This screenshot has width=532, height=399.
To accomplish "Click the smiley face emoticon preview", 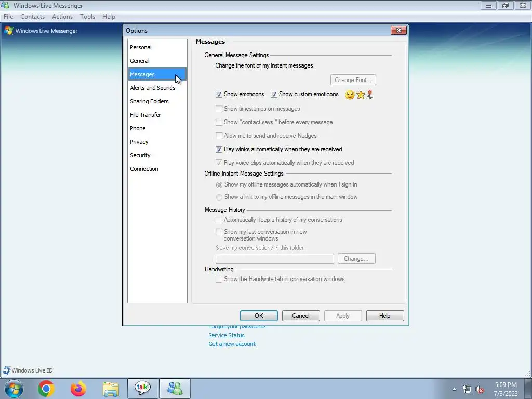I will click(x=350, y=95).
